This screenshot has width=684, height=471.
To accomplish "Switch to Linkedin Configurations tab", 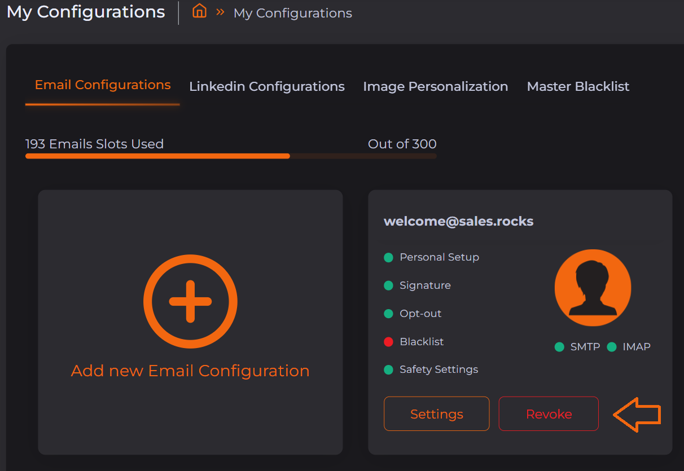I will coord(266,86).
